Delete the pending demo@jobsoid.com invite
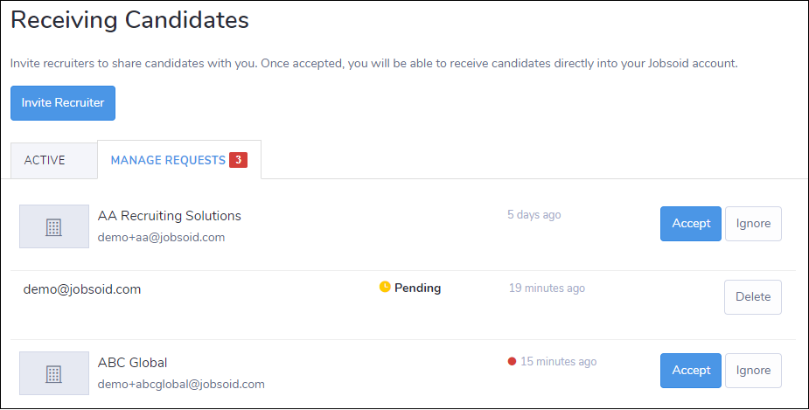This screenshot has height=410, width=809. pos(752,297)
